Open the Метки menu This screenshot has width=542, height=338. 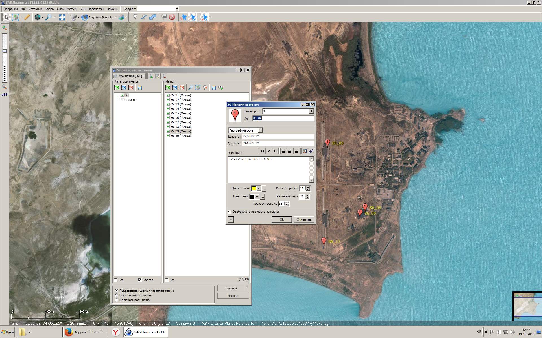click(71, 9)
